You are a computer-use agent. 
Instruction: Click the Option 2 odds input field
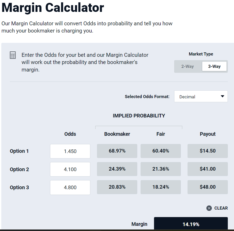[x=70, y=169]
